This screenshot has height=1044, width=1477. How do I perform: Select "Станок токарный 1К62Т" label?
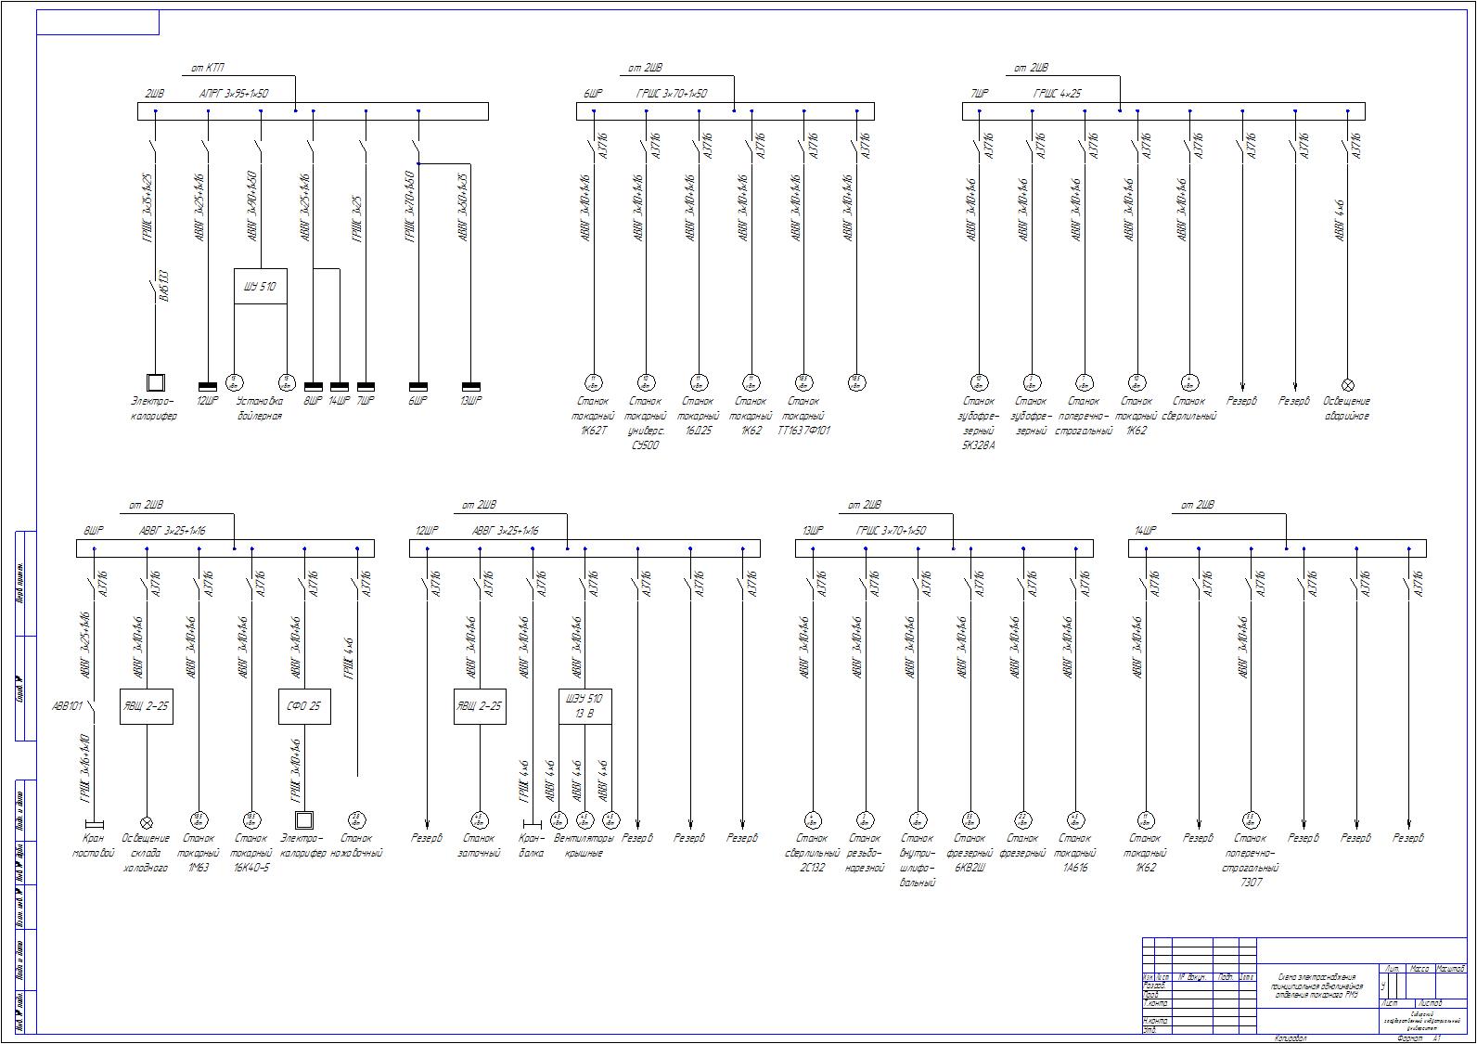[593, 416]
